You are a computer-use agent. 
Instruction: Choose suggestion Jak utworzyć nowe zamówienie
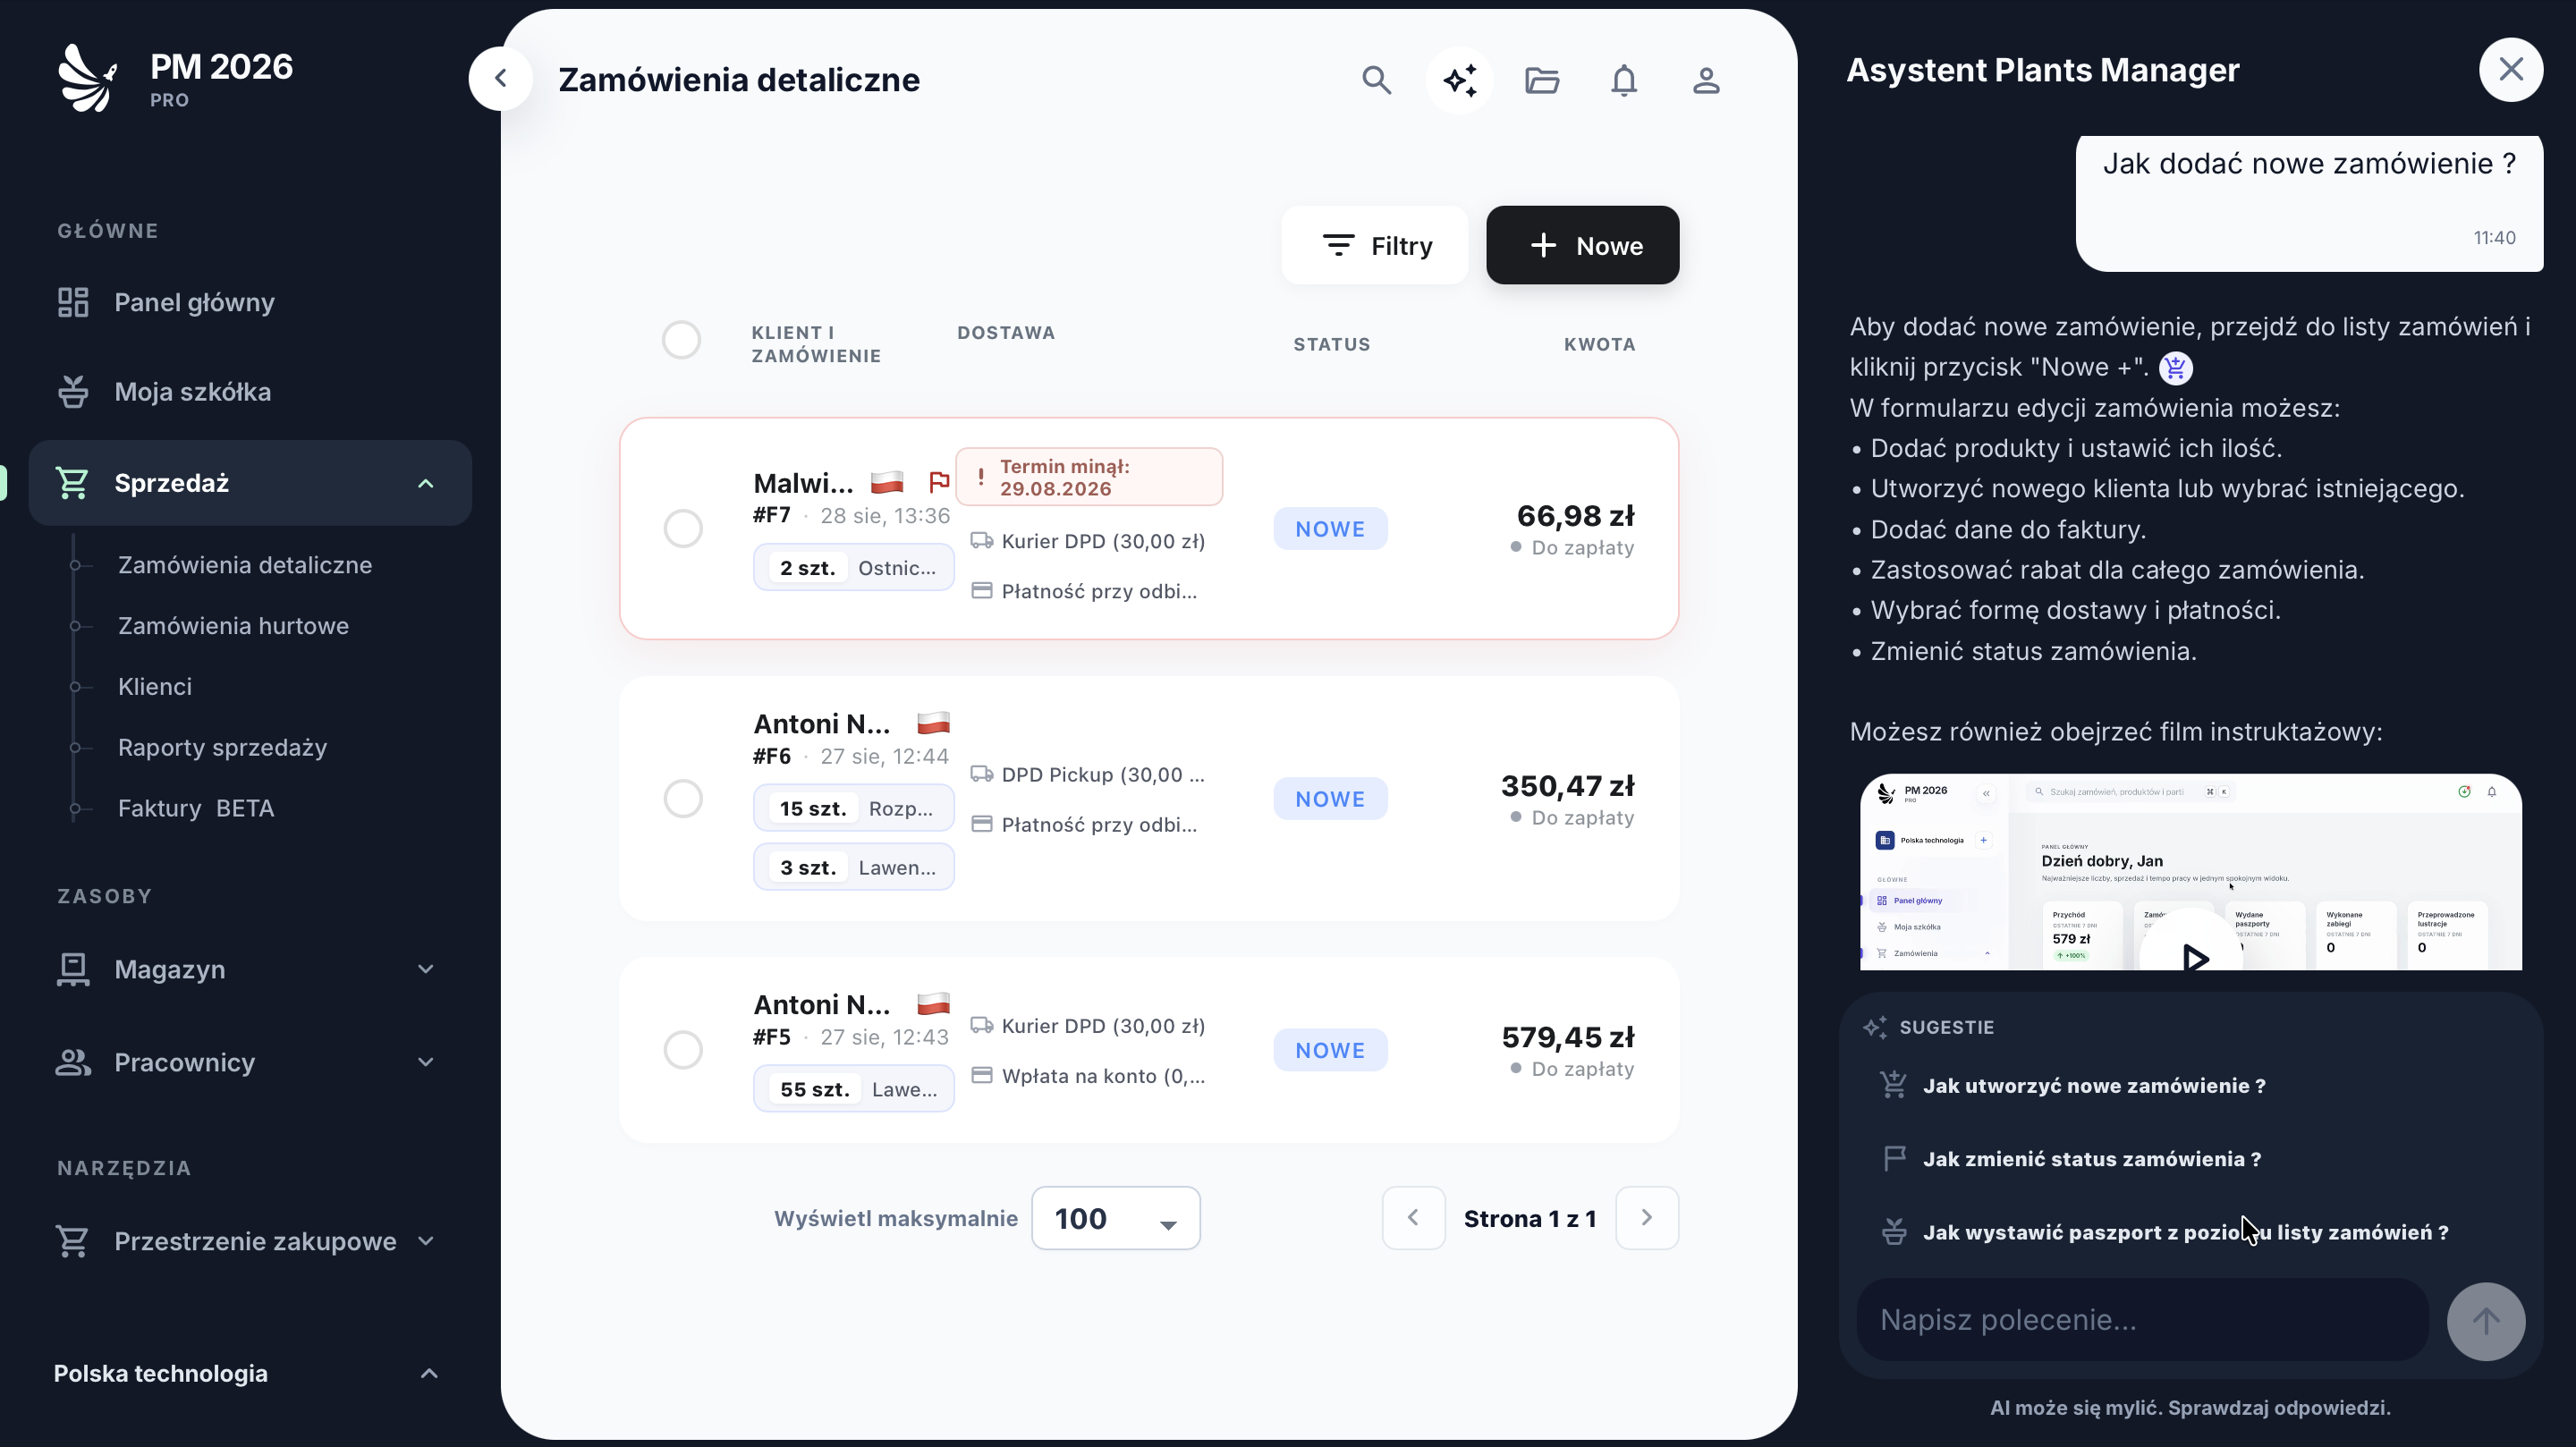pos(2093,1086)
